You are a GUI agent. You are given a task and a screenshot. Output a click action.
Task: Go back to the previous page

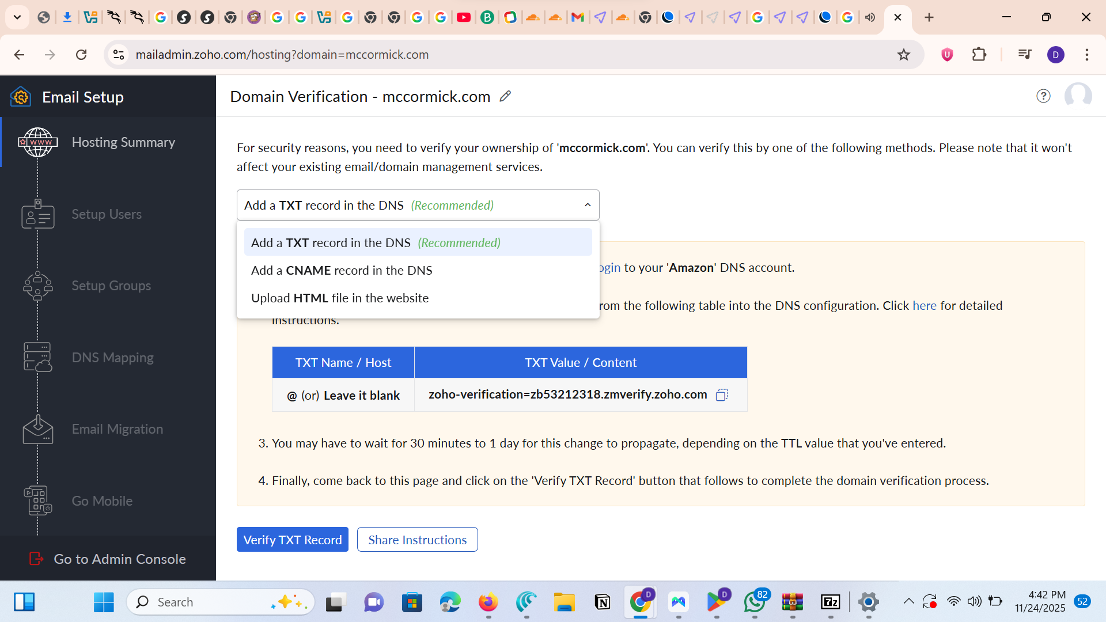click(19, 55)
